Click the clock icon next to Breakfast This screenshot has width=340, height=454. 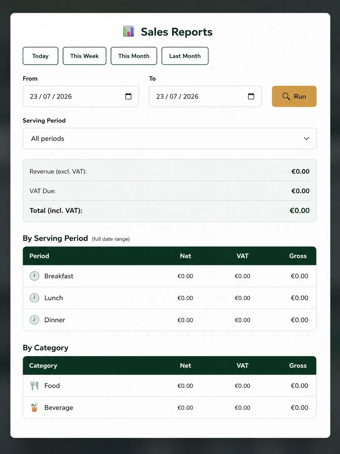coord(34,276)
